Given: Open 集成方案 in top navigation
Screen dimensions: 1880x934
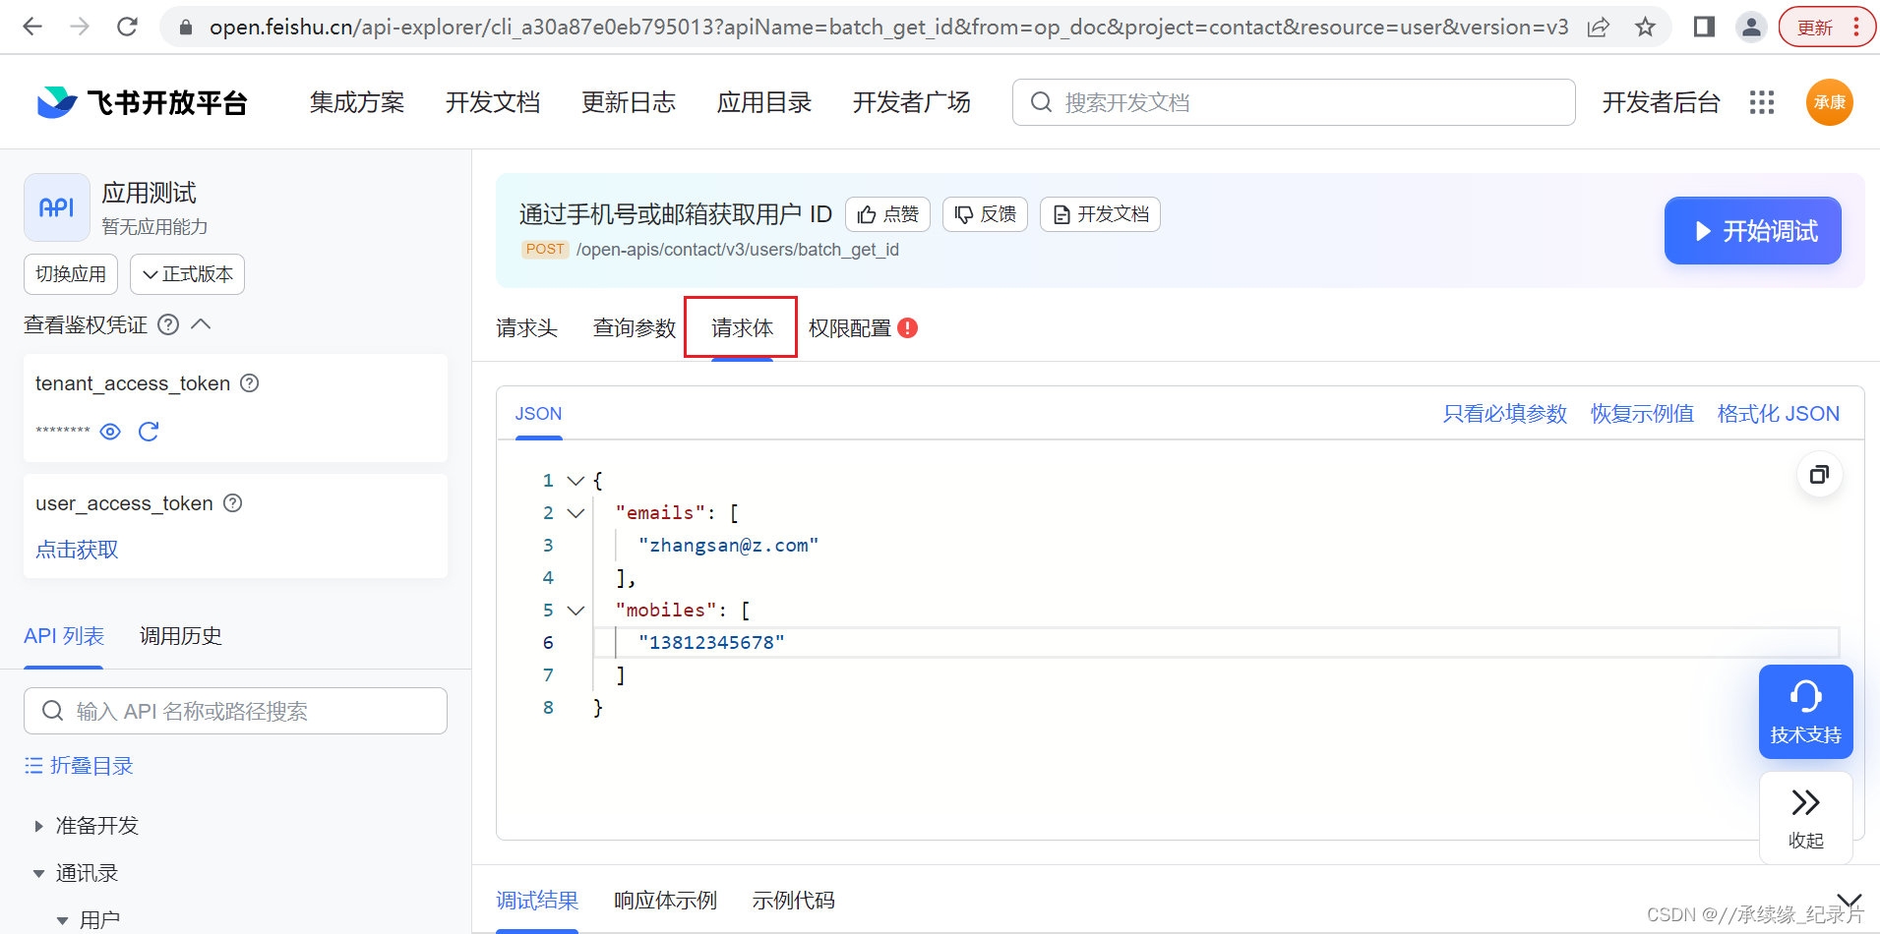Looking at the screenshot, I should click(x=357, y=102).
